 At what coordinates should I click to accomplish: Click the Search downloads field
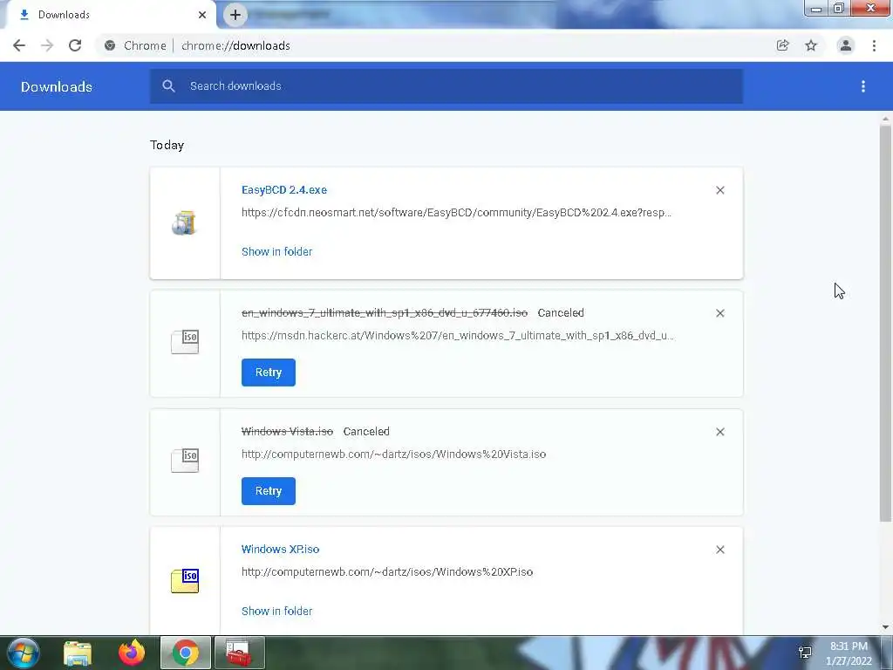click(x=446, y=86)
